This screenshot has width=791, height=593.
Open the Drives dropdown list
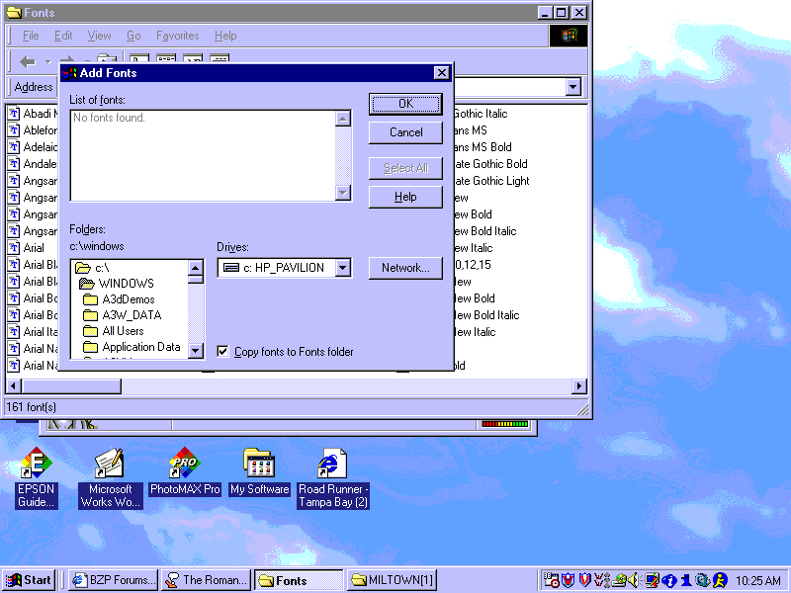[x=342, y=268]
